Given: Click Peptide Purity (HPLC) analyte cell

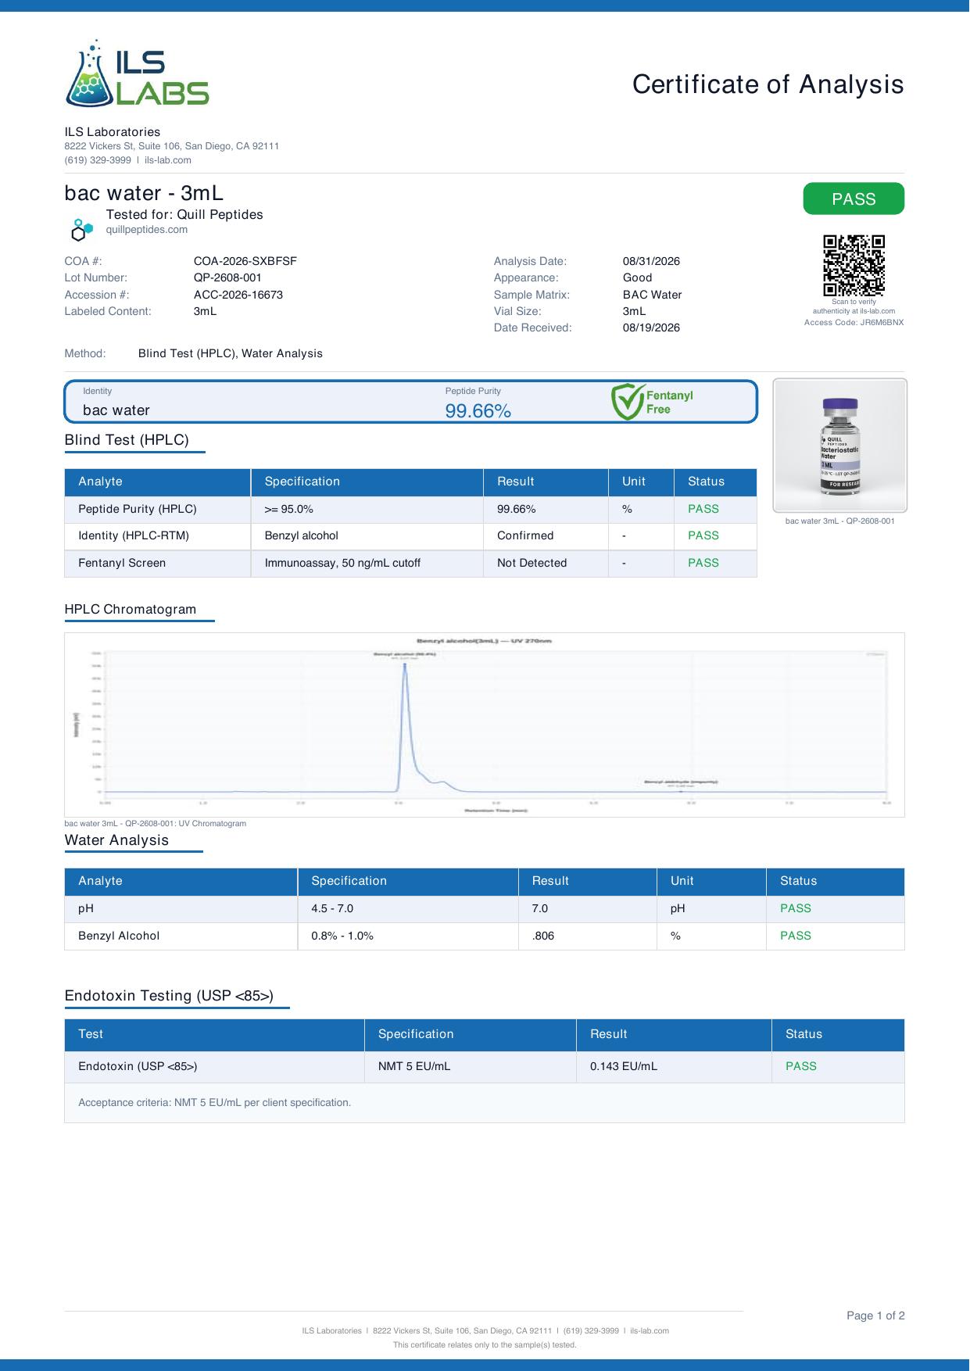Looking at the screenshot, I should tap(158, 509).
